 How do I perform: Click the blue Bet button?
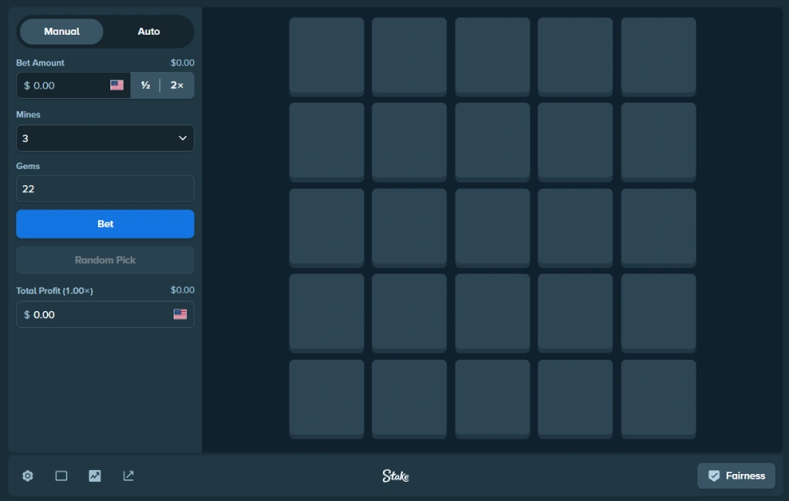point(105,224)
